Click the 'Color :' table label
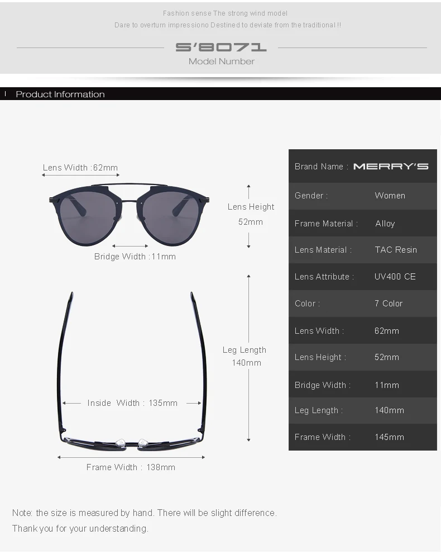This screenshot has width=441, height=554. pyautogui.click(x=307, y=304)
